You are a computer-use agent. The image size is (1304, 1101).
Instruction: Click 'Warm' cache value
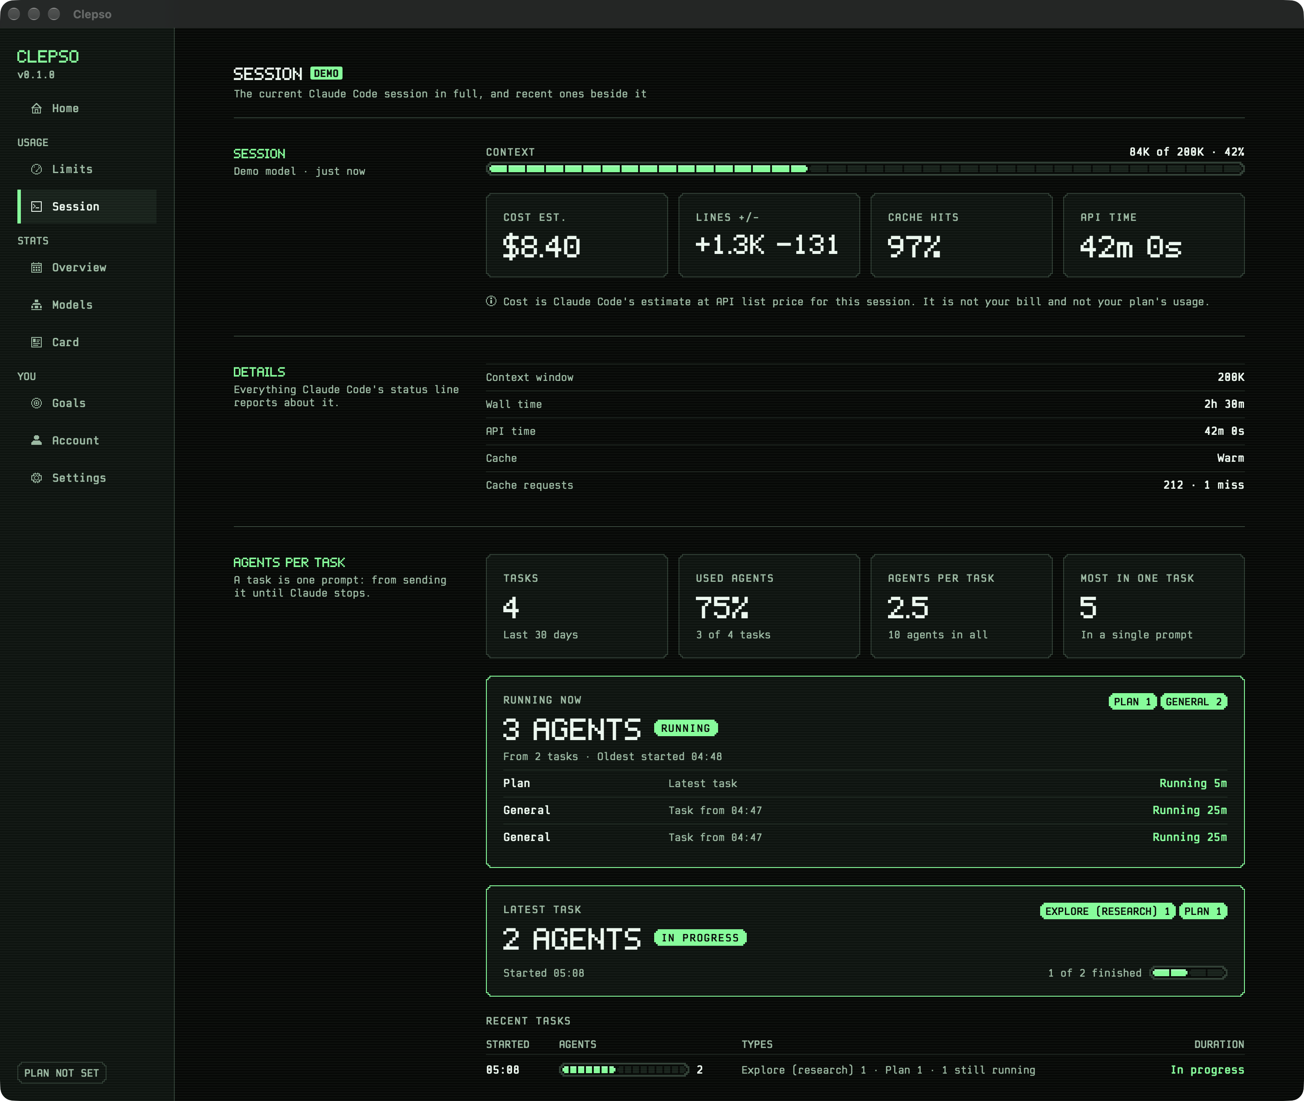pos(1231,458)
